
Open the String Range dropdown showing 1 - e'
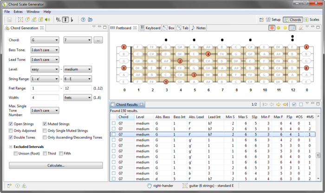point(45,79)
